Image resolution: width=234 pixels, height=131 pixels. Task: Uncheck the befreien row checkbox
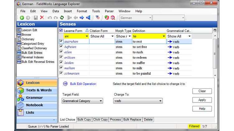click(x=61, y=46)
